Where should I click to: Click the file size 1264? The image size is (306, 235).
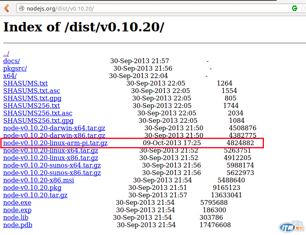pyautogui.click(x=225, y=83)
